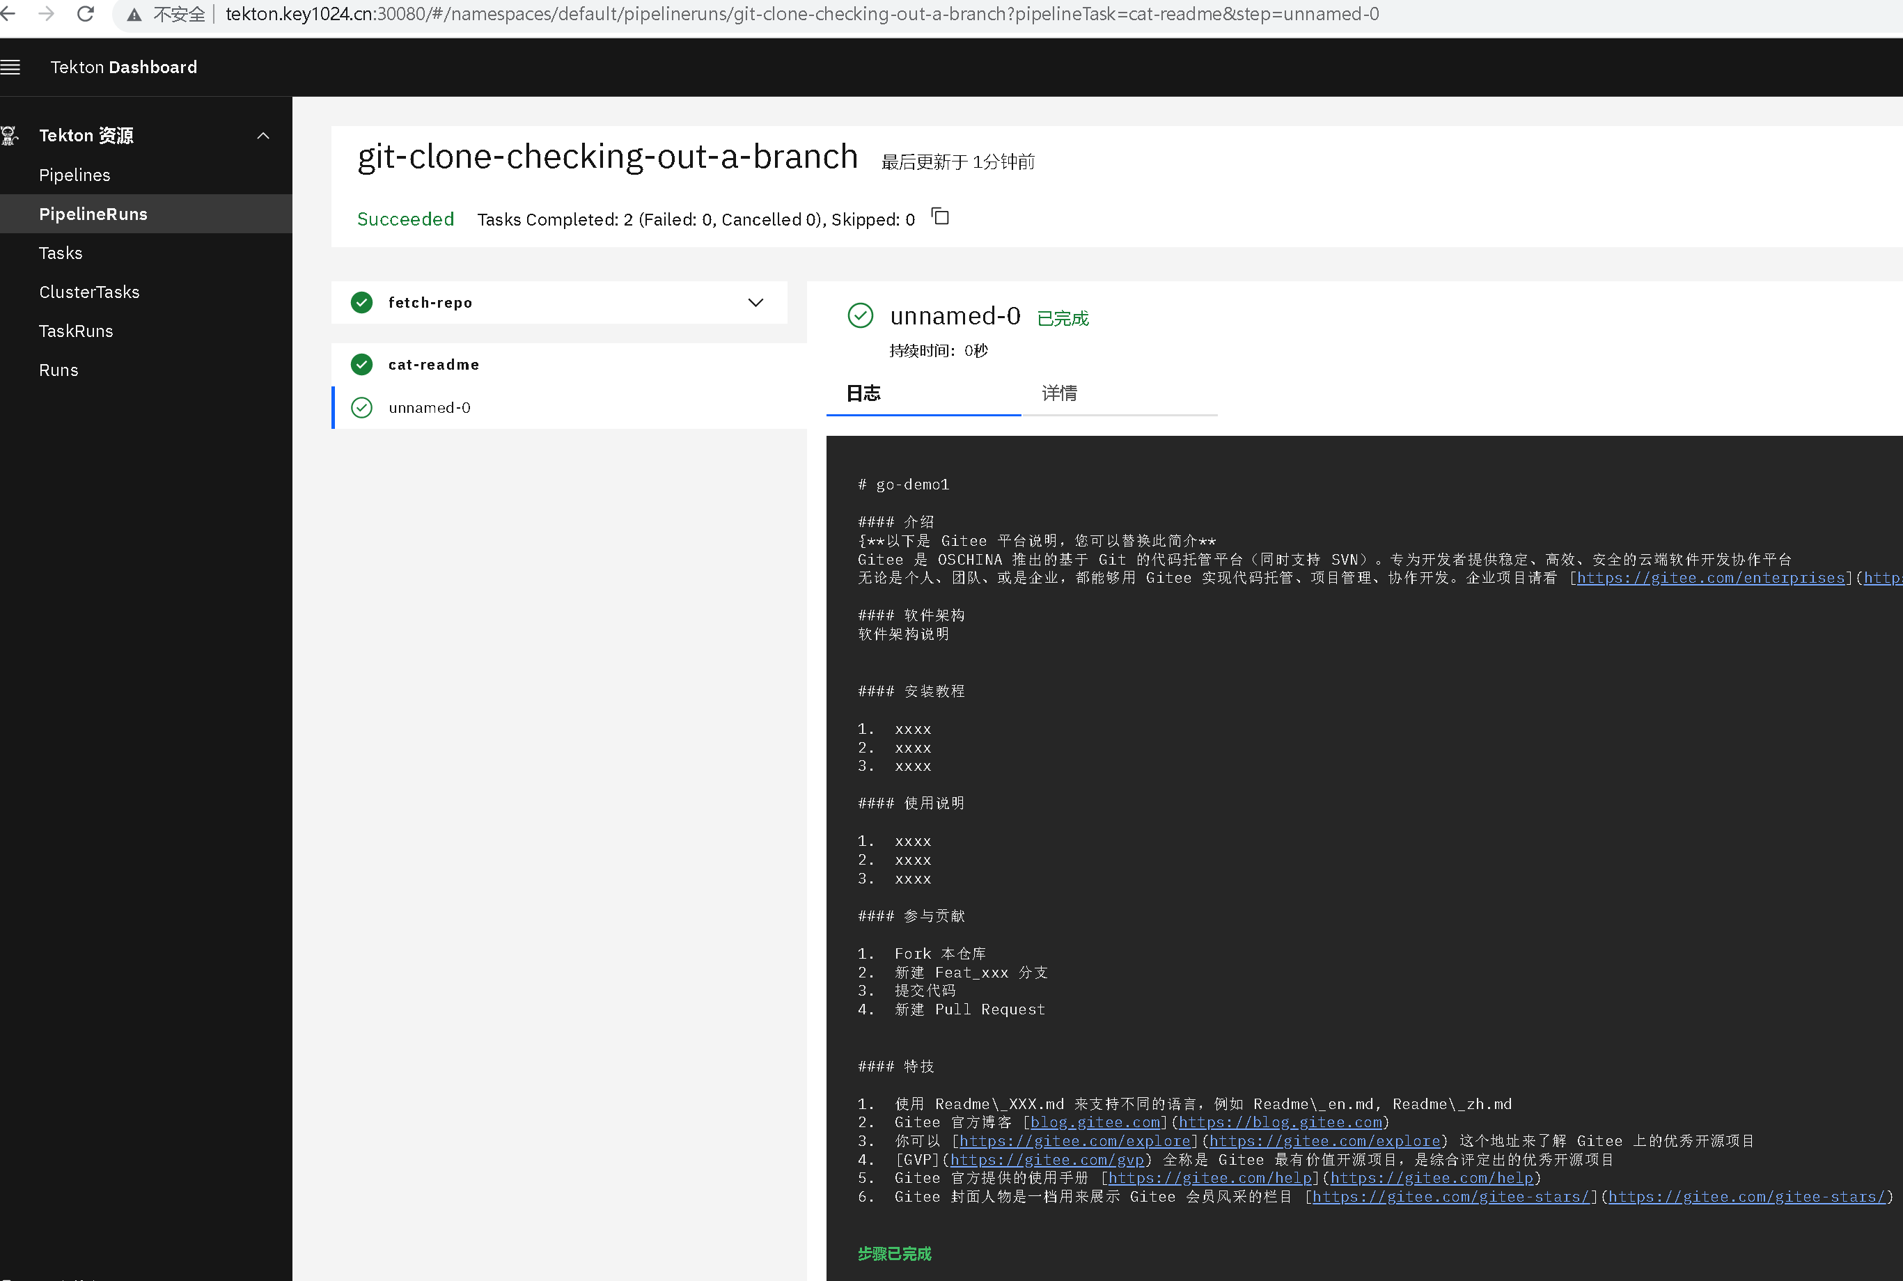Select the cat-readme task
The width and height of the screenshot is (1903, 1281).
569,364
